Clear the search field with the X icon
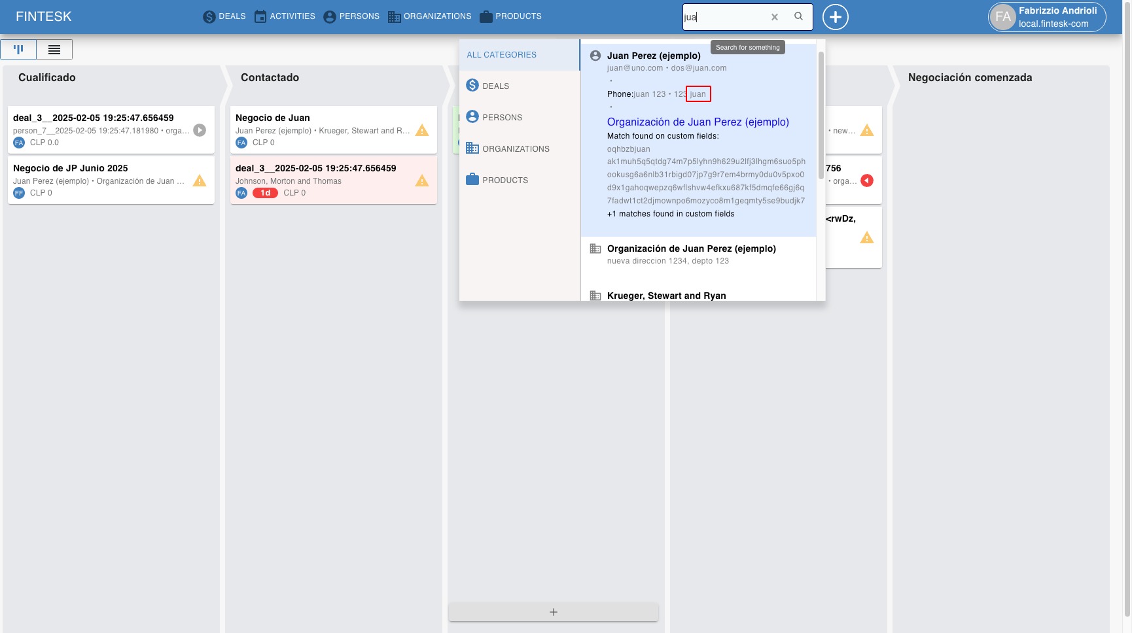1132x633 pixels. (x=775, y=17)
